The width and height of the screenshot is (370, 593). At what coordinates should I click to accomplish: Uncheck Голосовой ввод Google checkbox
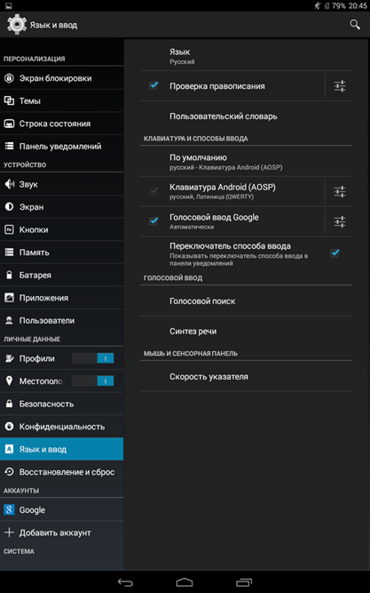coord(154,220)
